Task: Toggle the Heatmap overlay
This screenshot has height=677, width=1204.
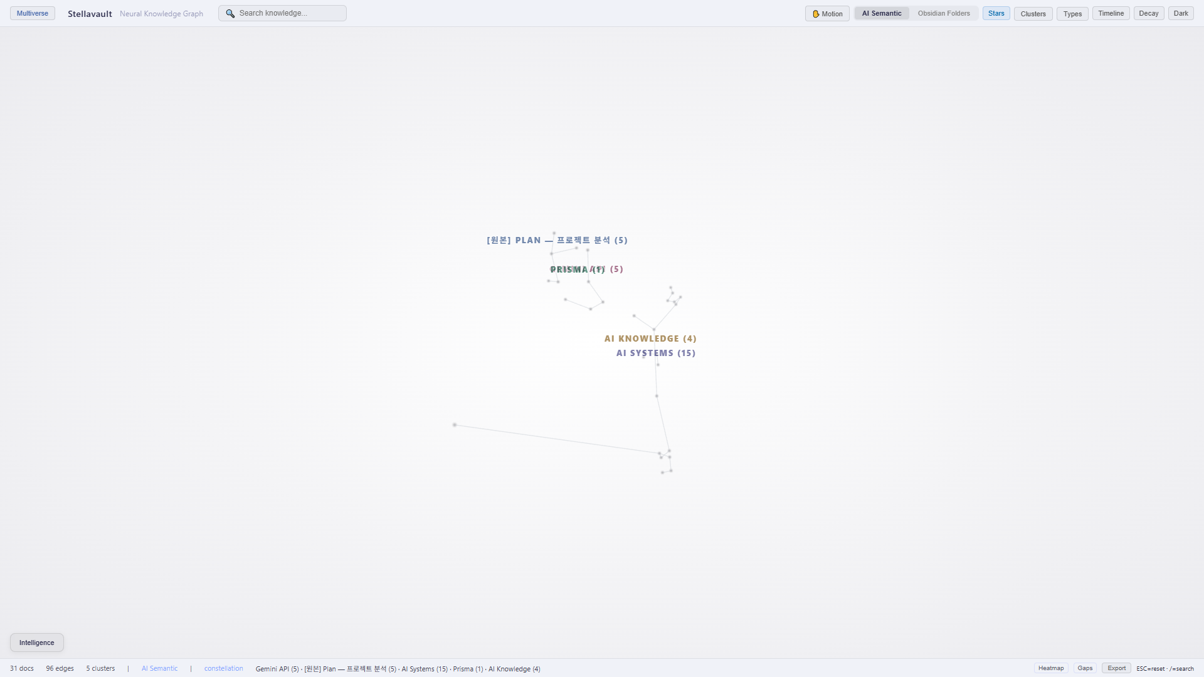Action: 1051,668
